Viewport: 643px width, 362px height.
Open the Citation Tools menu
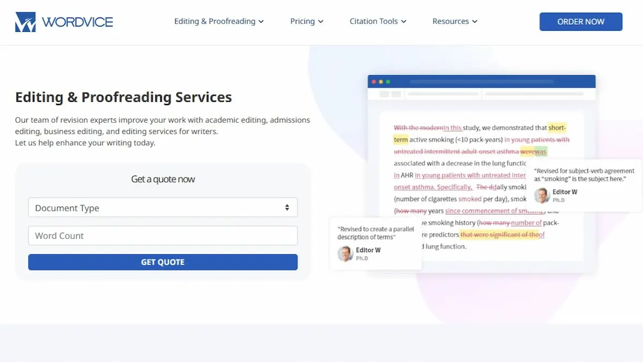[378, 21]
